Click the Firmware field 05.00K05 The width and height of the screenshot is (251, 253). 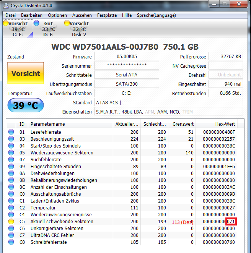[127, 57]
